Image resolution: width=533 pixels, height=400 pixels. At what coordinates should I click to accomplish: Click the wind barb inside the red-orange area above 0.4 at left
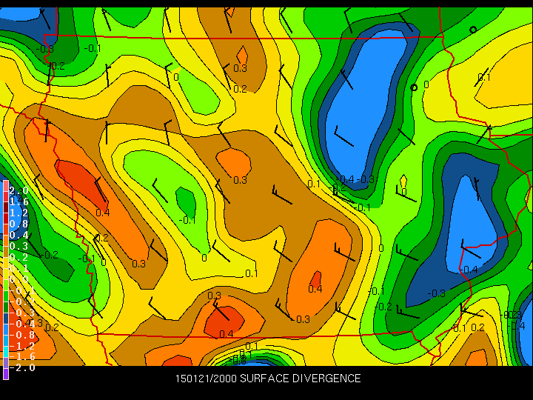97,190
